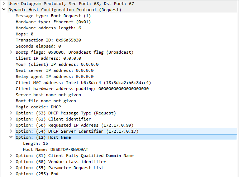Select Seconds elapsed: 0 row
239x177 pixels.
click(126, 46)
